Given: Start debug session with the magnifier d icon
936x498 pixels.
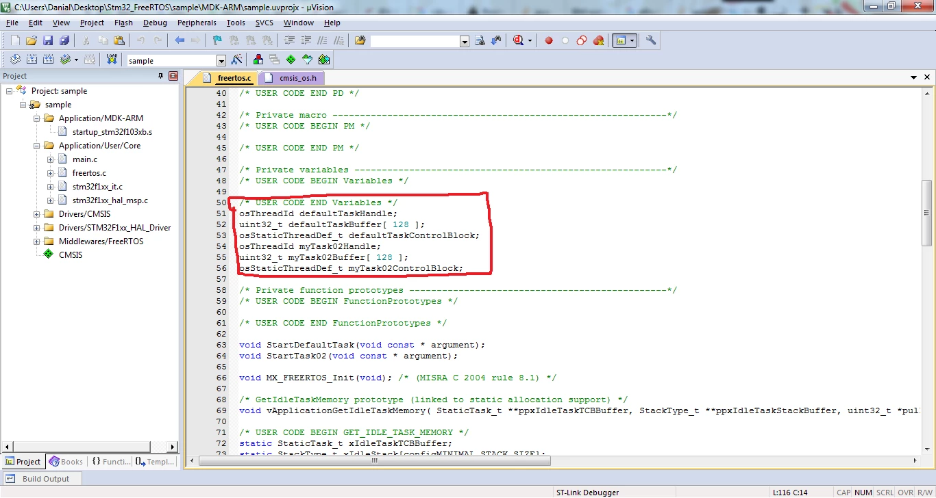Looking at the screenshot, I should (519, 40).
